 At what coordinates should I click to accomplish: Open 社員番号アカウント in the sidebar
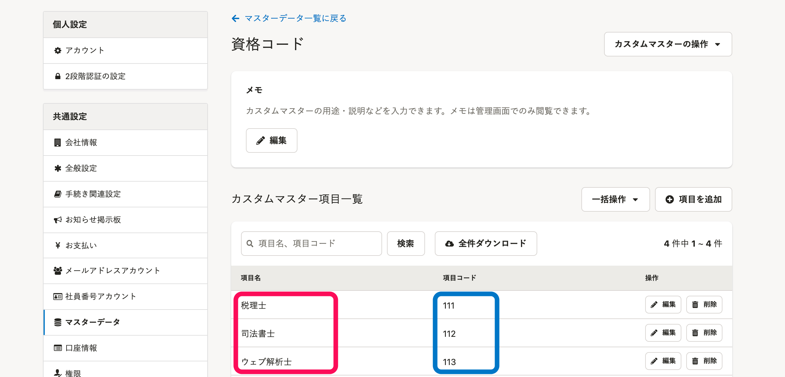pyautogui.click(x=125, y=296)
